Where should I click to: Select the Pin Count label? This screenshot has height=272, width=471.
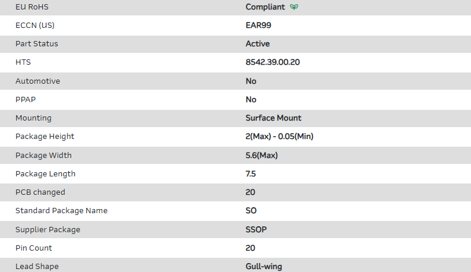33,248
